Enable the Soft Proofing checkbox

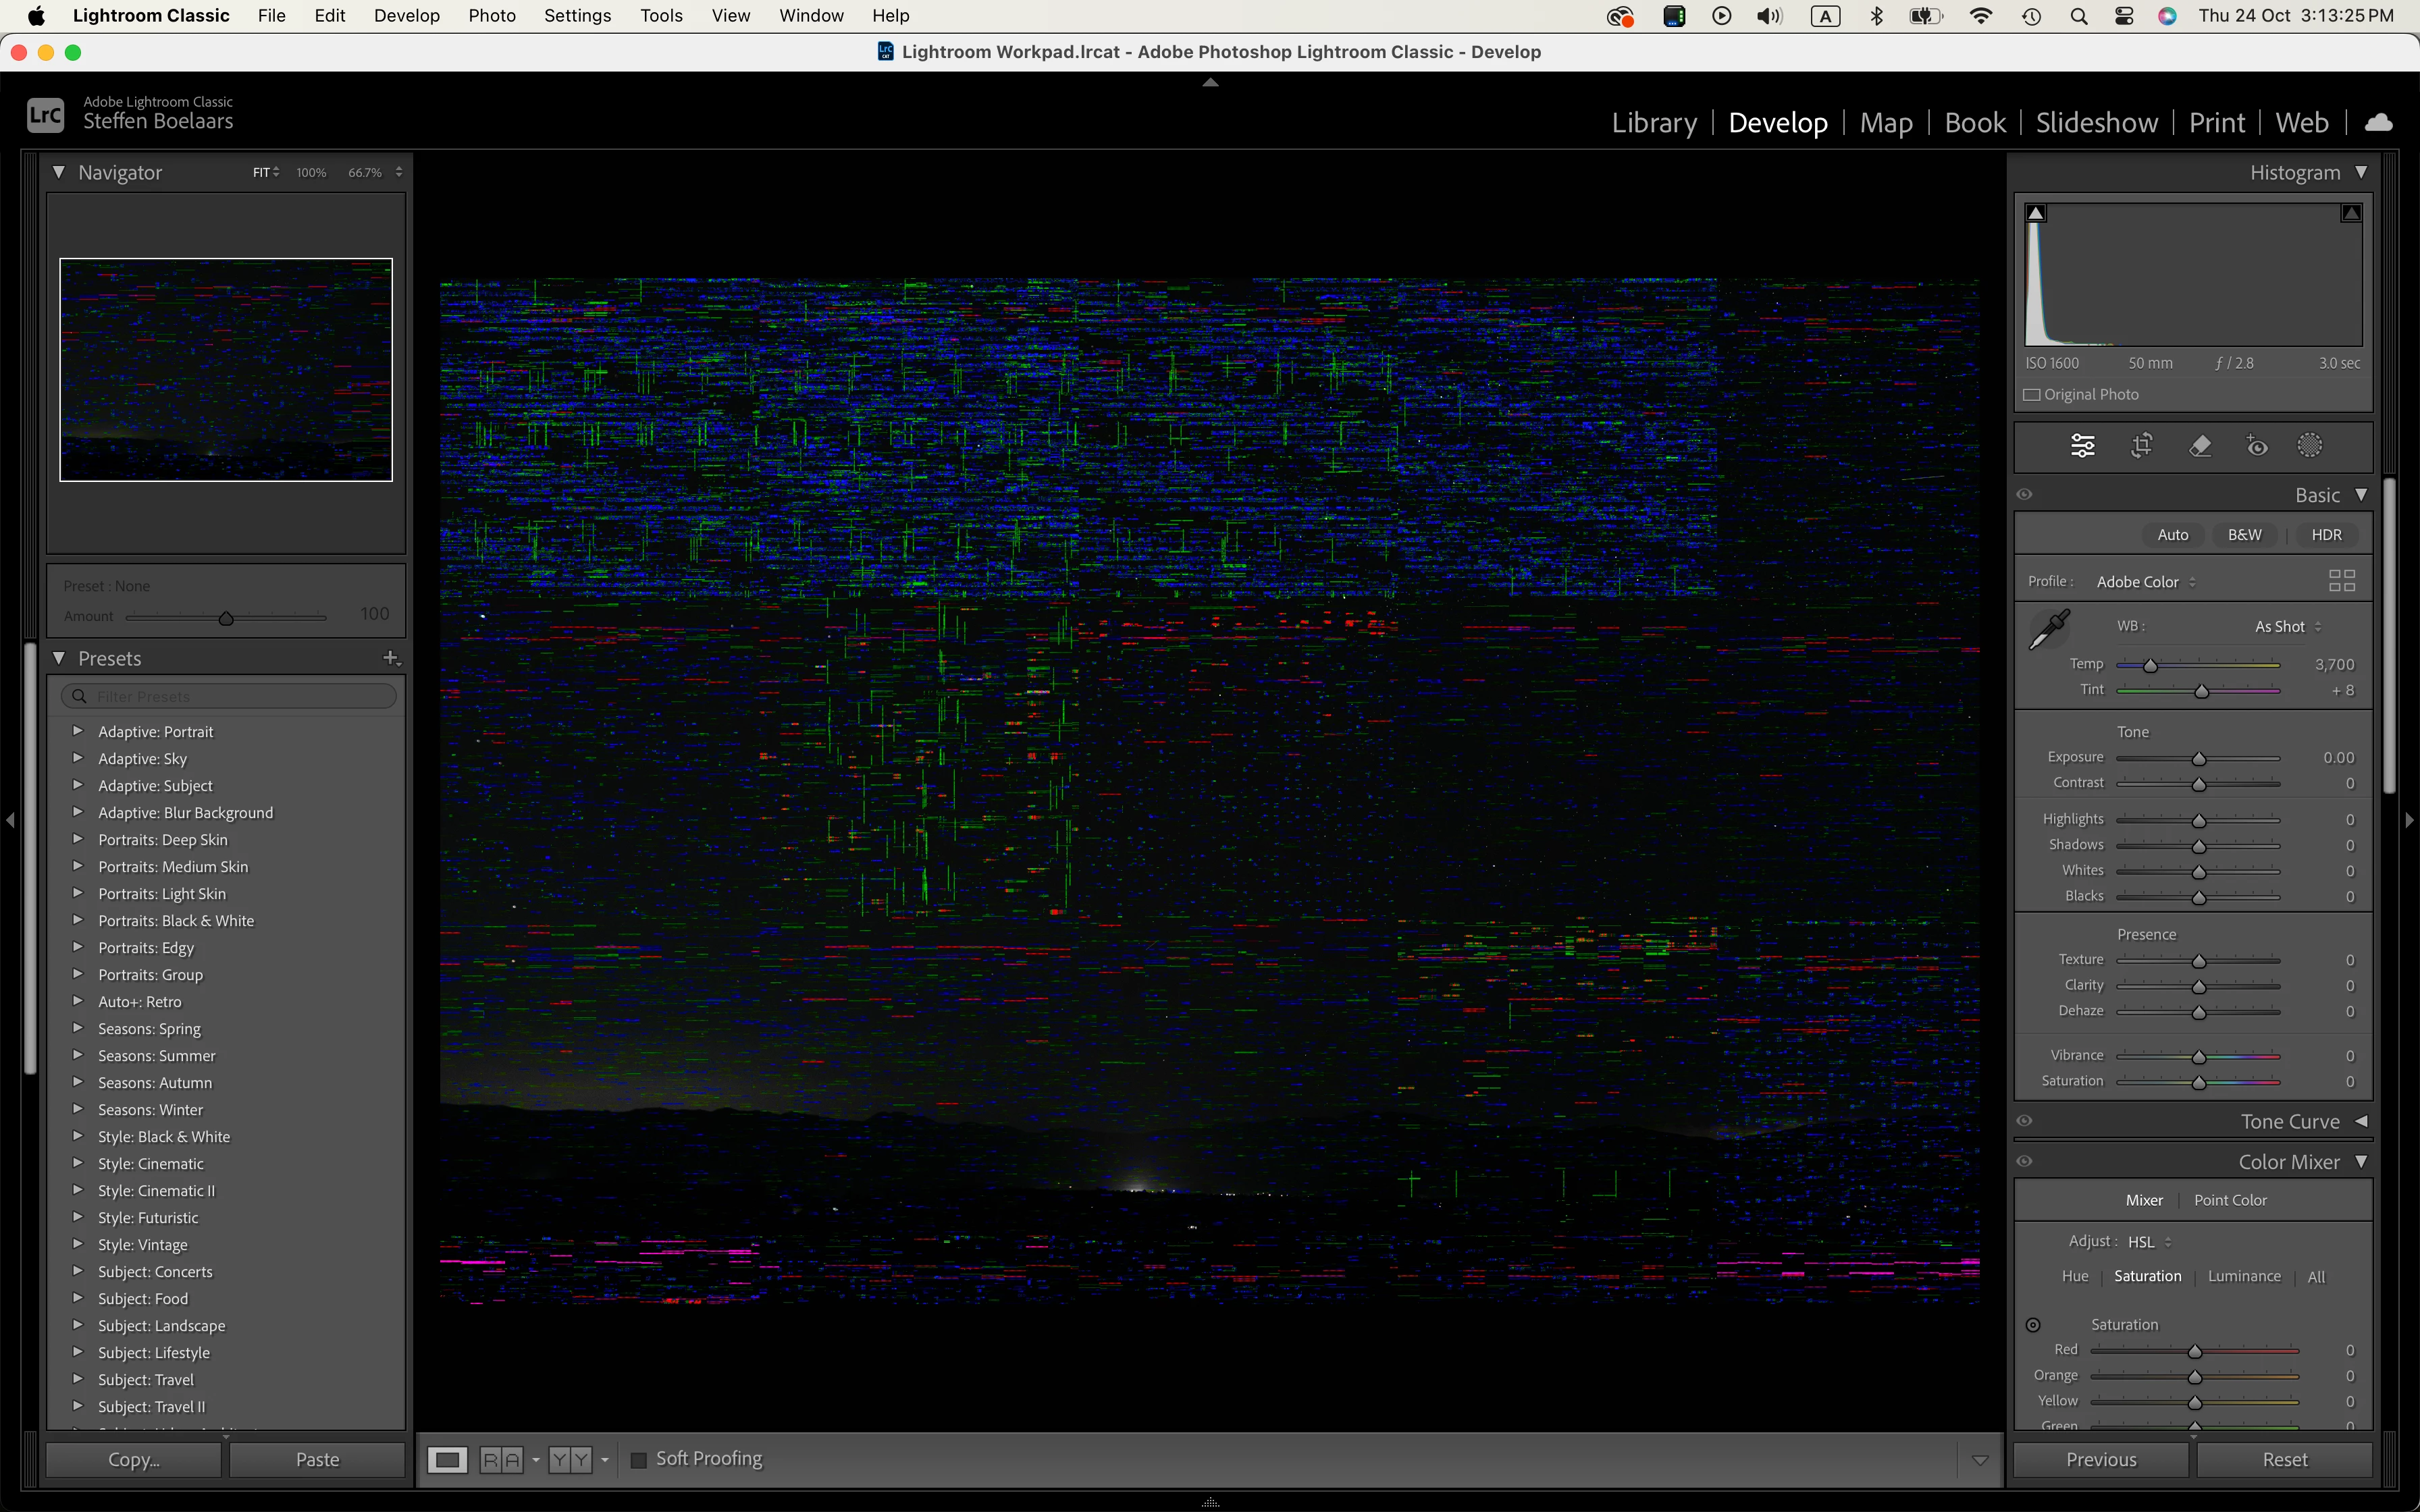[639, 1460]
